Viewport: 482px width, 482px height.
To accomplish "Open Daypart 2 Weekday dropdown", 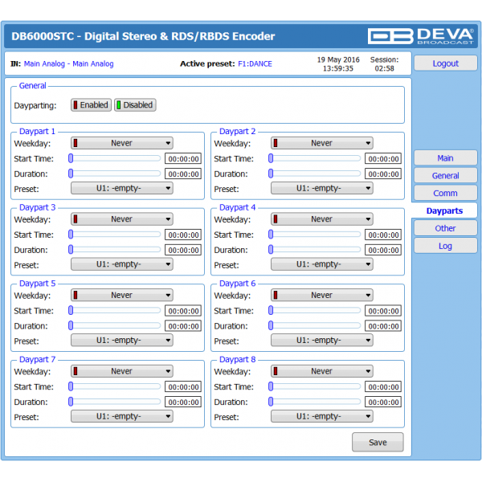I will pyautogui.click(x=322, y=143).
